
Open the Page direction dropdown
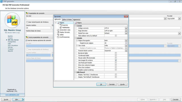(x=126, y=31)
